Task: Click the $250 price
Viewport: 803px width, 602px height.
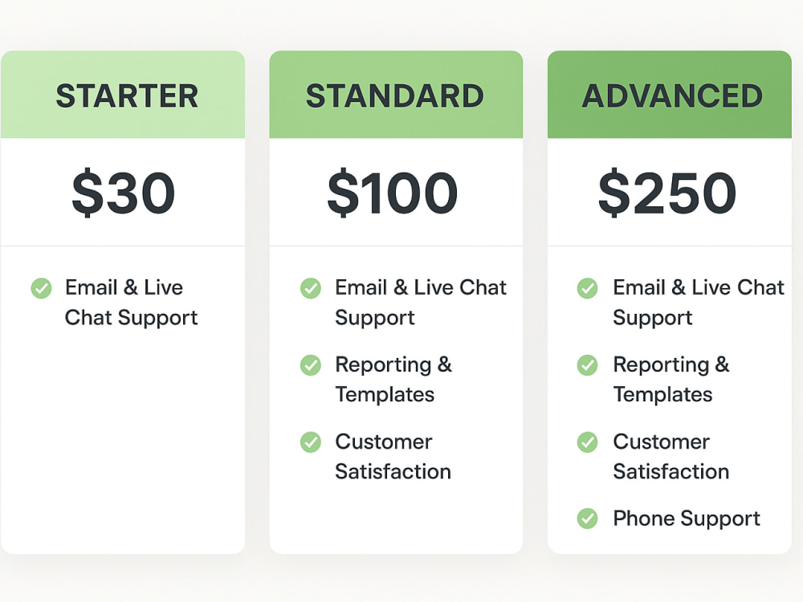Action: (667, 193)
